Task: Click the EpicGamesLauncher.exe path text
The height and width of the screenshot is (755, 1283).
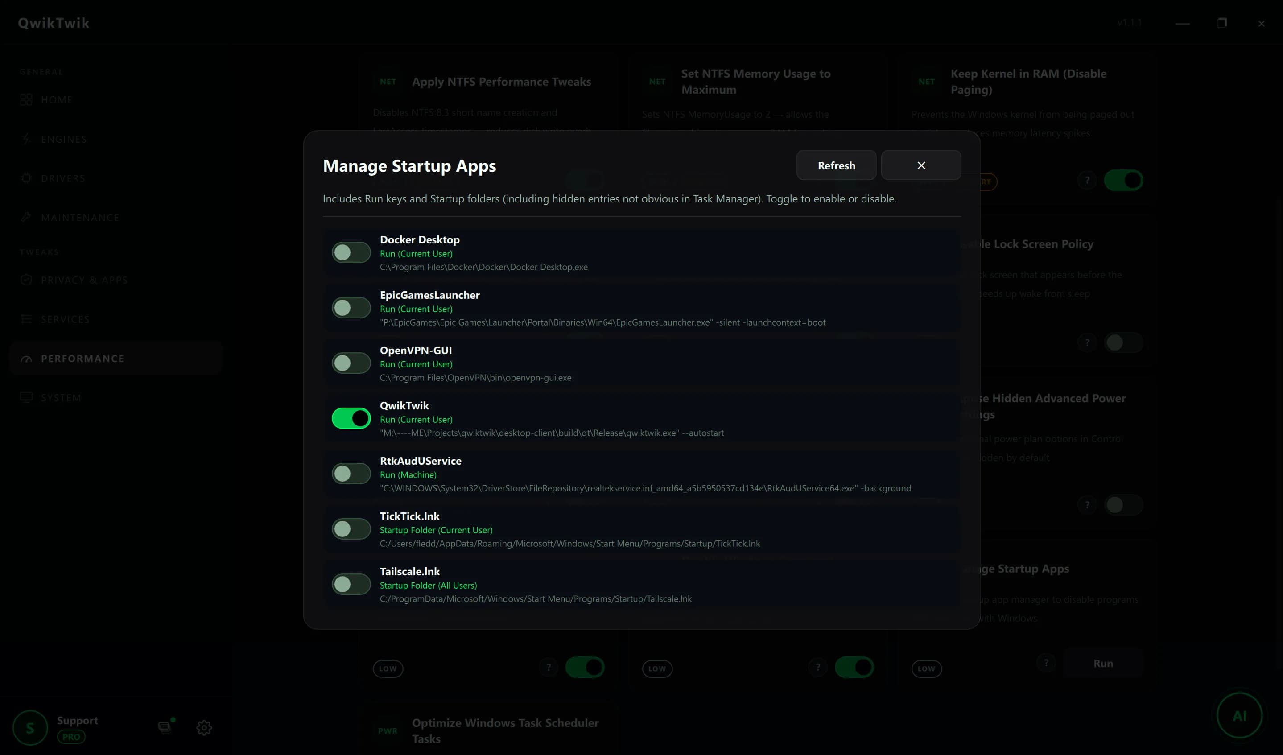Action: [603, 322]
